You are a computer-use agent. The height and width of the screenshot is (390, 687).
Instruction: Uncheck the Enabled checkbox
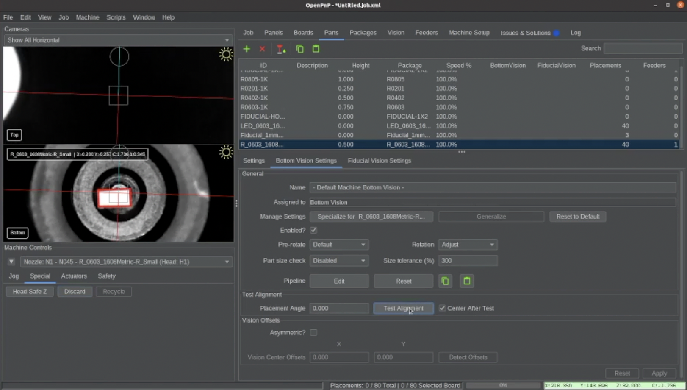(x=313, y=230)
